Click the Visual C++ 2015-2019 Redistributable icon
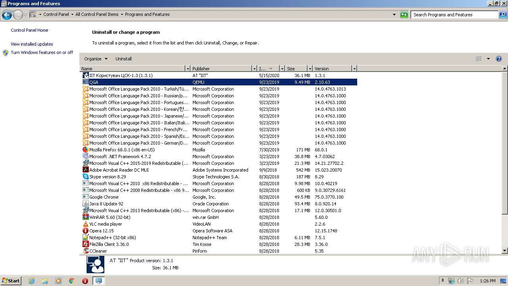 (x=85, y=163)
